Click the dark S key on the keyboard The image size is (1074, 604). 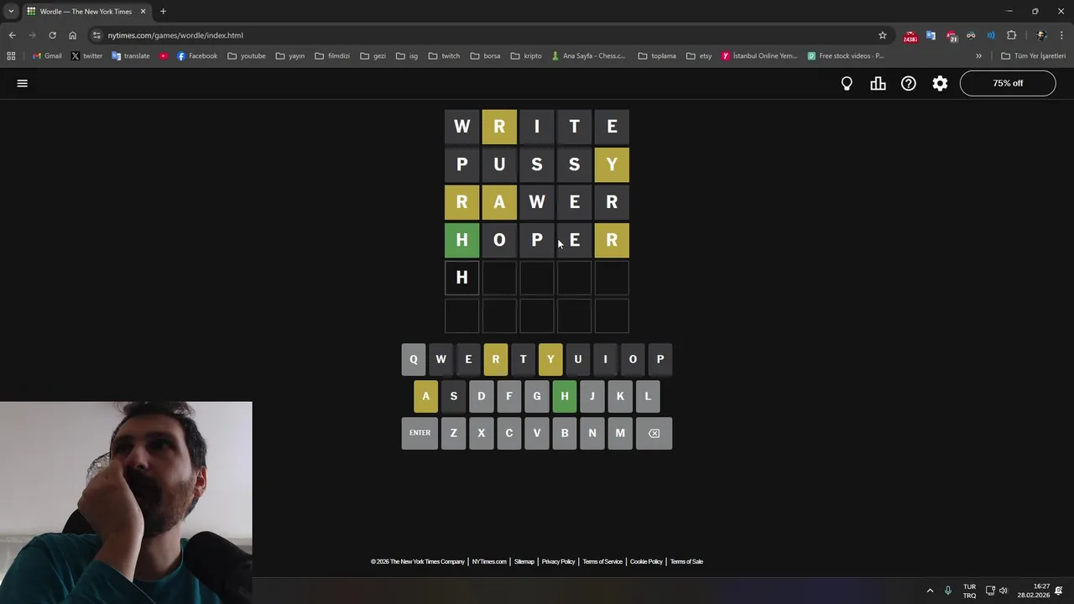pos(454,396)
